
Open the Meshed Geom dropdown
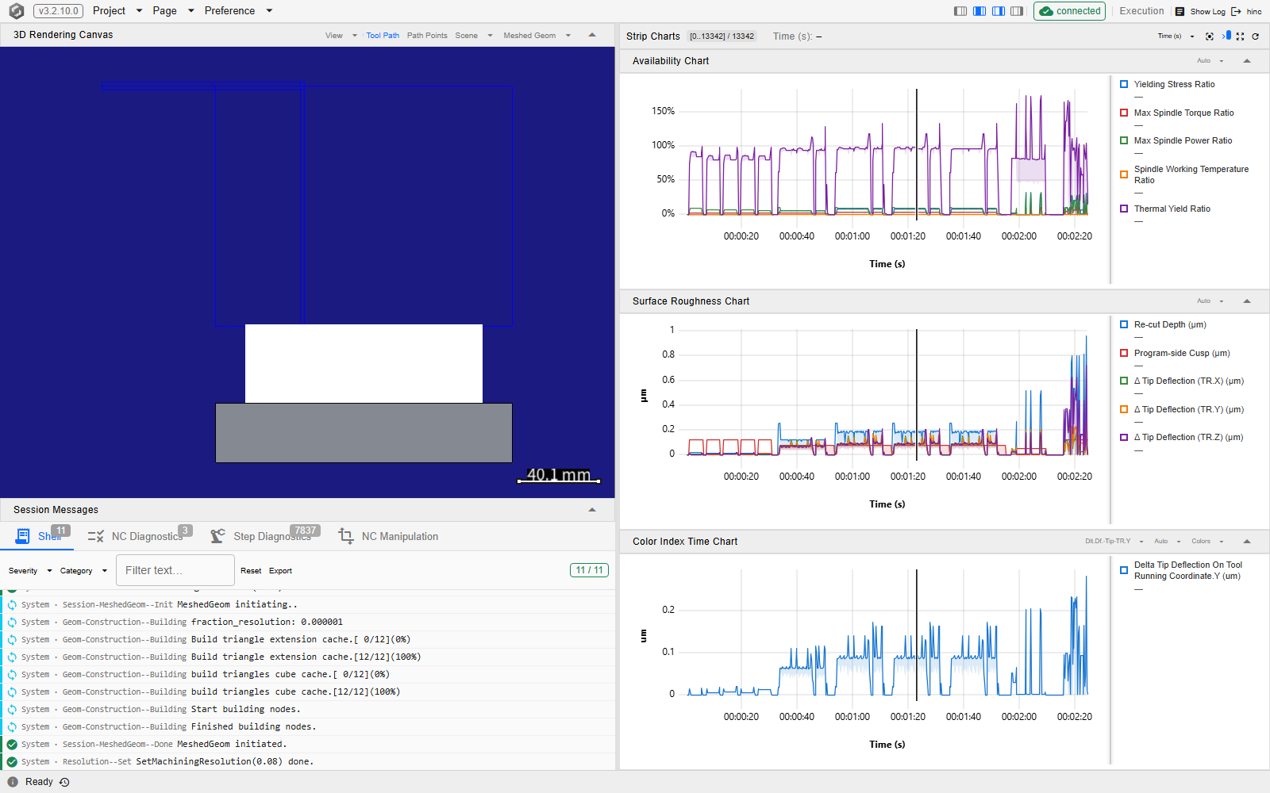pos(537,36)
